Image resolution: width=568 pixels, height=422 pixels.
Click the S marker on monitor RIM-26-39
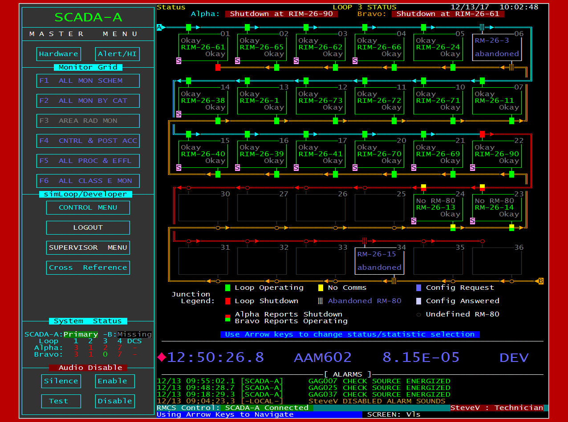tap(238, 167)
